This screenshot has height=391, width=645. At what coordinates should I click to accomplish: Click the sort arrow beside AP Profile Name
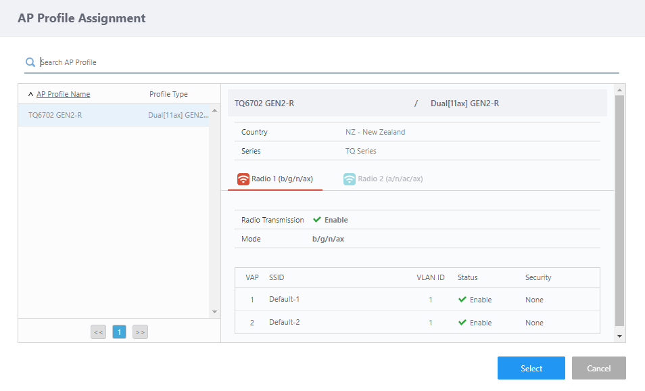pyautogui.click(x=30, y=95)
